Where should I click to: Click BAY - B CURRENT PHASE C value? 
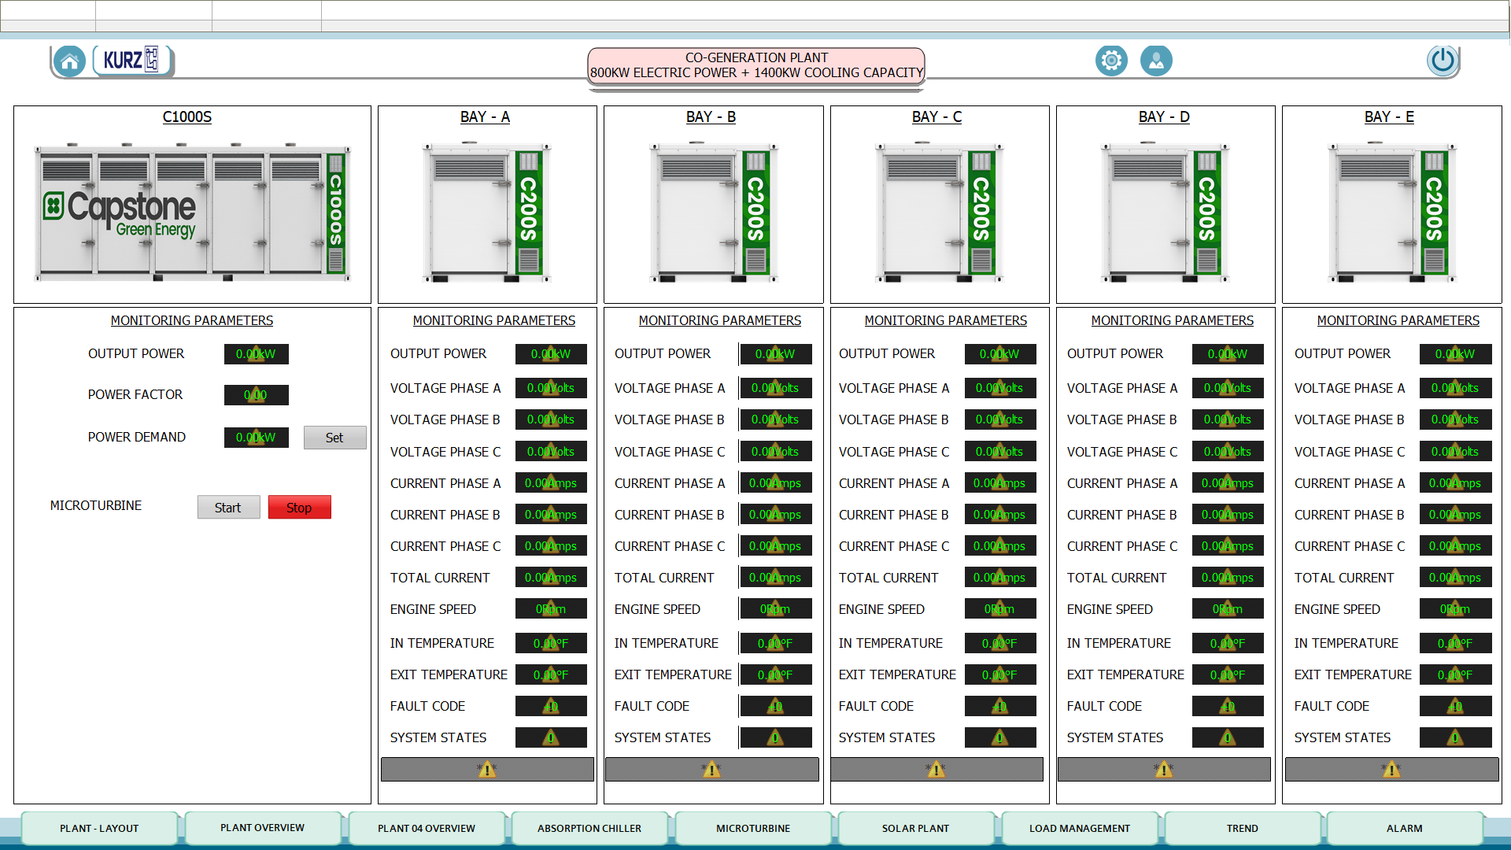pos(775,546)
